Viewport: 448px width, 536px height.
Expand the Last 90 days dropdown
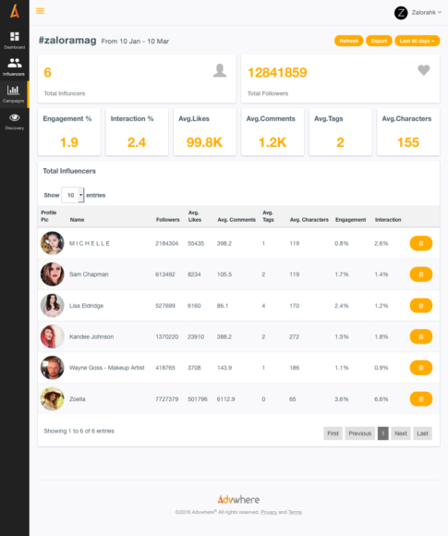tap(417, 41)
